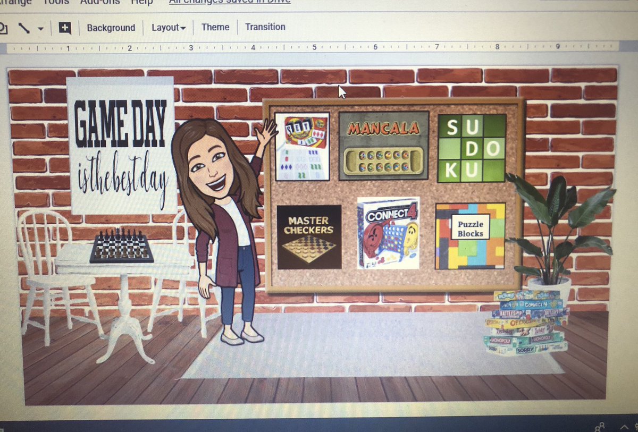Select the SET card game image

coord(302,146)
